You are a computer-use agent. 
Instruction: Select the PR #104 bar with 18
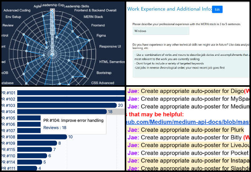62,112
